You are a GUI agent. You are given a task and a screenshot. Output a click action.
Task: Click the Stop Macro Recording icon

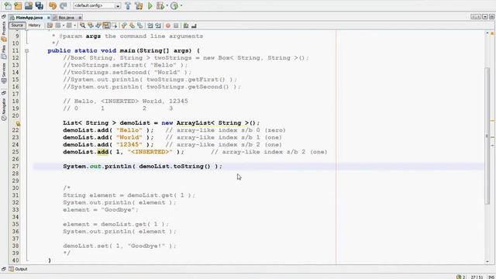pyautogui.click(x=176, y=26)
